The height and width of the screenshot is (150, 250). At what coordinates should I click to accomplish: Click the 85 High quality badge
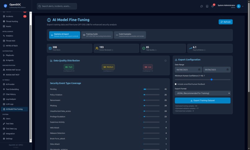[69, 67]
